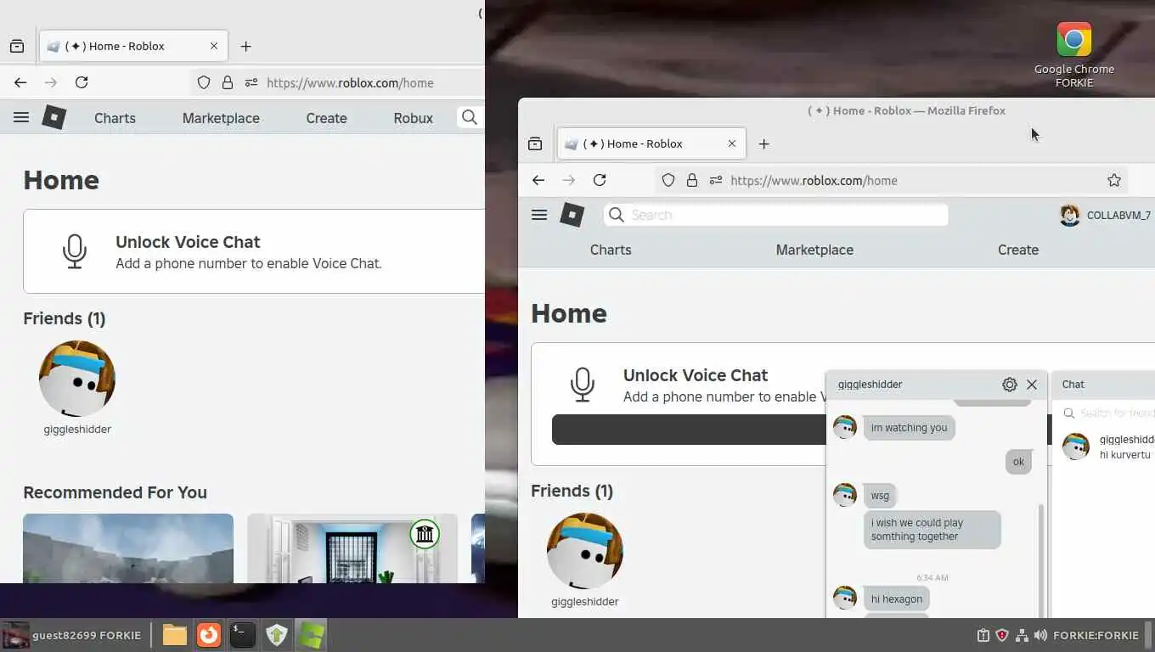Click the Roblox logo in Firefox window
The height and width of the screenshot is (652, 1155).
click(572, 215)
